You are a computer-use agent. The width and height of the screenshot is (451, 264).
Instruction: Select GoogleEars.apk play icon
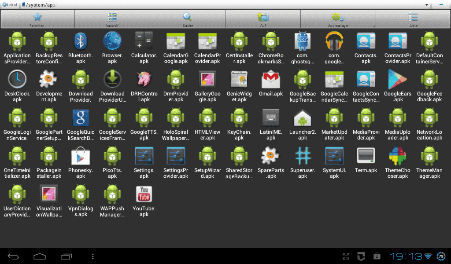pos(398,79)
